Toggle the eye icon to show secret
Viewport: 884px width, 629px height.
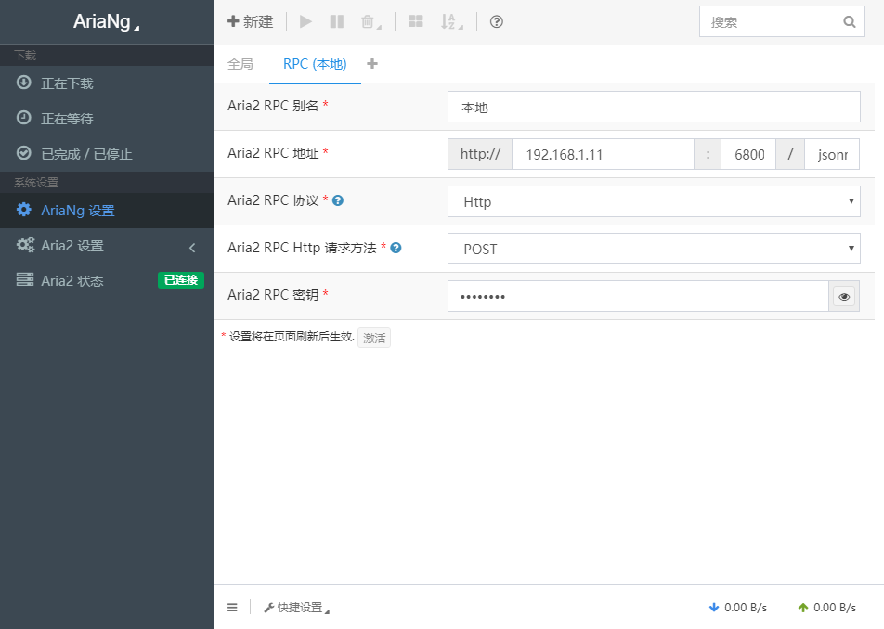844,296
